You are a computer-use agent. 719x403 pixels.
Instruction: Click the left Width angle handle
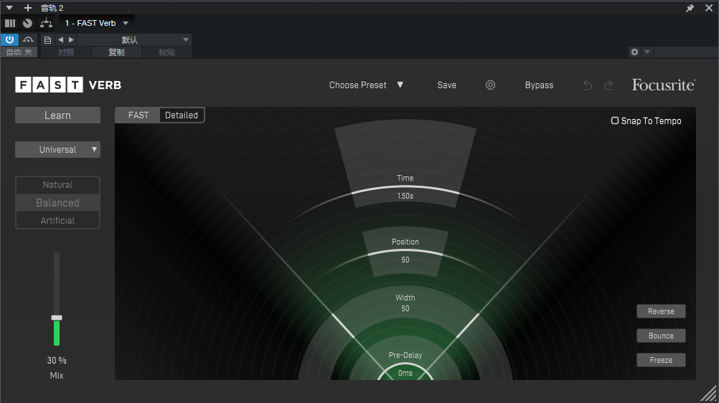click(x=342, y=326)
